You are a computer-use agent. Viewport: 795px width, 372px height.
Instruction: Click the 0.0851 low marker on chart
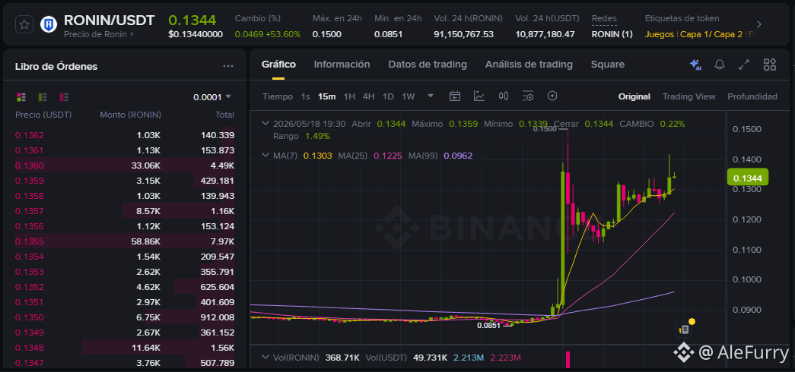(x=488, y=325)
